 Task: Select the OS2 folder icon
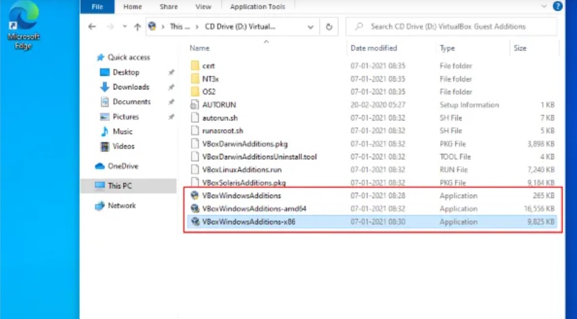[x=195, y=92]
